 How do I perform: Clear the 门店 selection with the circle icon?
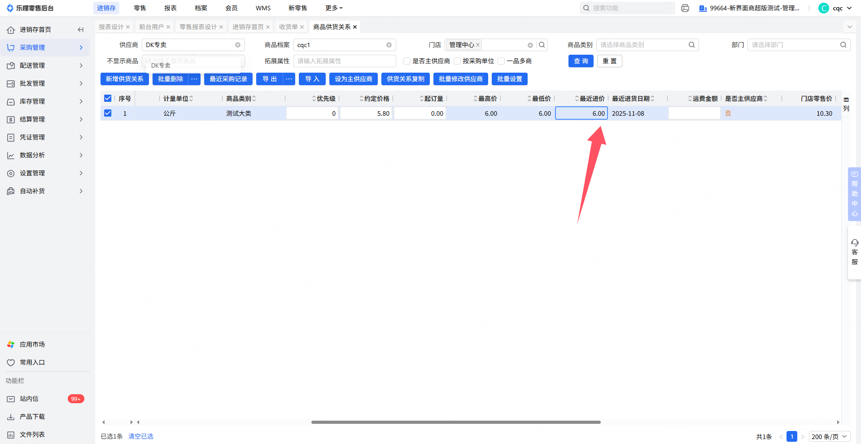pos(530,45)
